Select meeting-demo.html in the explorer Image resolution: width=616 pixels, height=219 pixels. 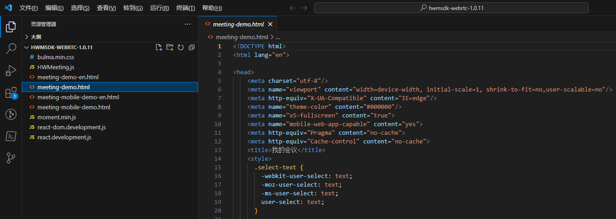110,87
